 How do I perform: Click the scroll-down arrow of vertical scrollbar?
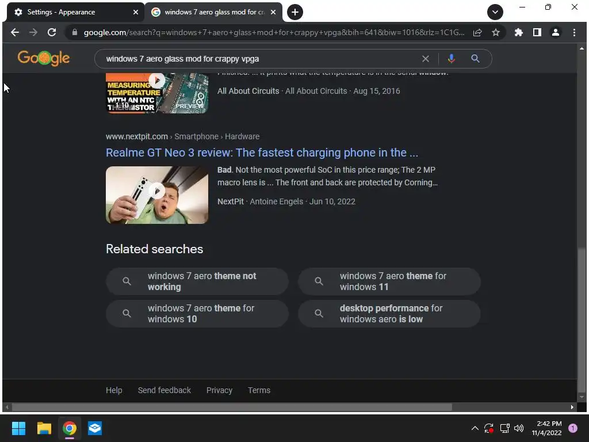(582, 397)
